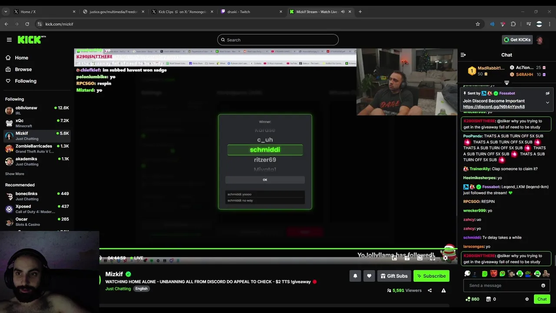Viewport: 556px width, 313px height.
Task: Expand Following list with Show More
Action: 14,174
